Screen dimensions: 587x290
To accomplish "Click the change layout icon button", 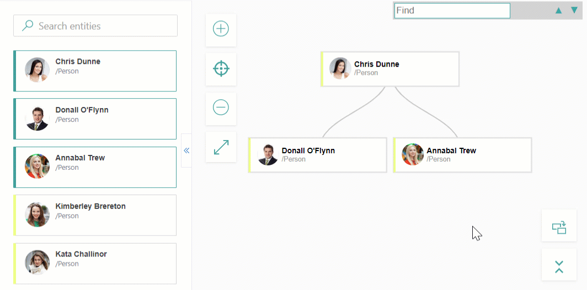I will tap(559, 226).
